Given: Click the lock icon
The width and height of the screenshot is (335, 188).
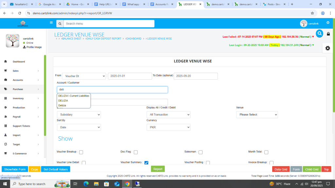Looking at the screenshot, I should (x=328, y=34).
